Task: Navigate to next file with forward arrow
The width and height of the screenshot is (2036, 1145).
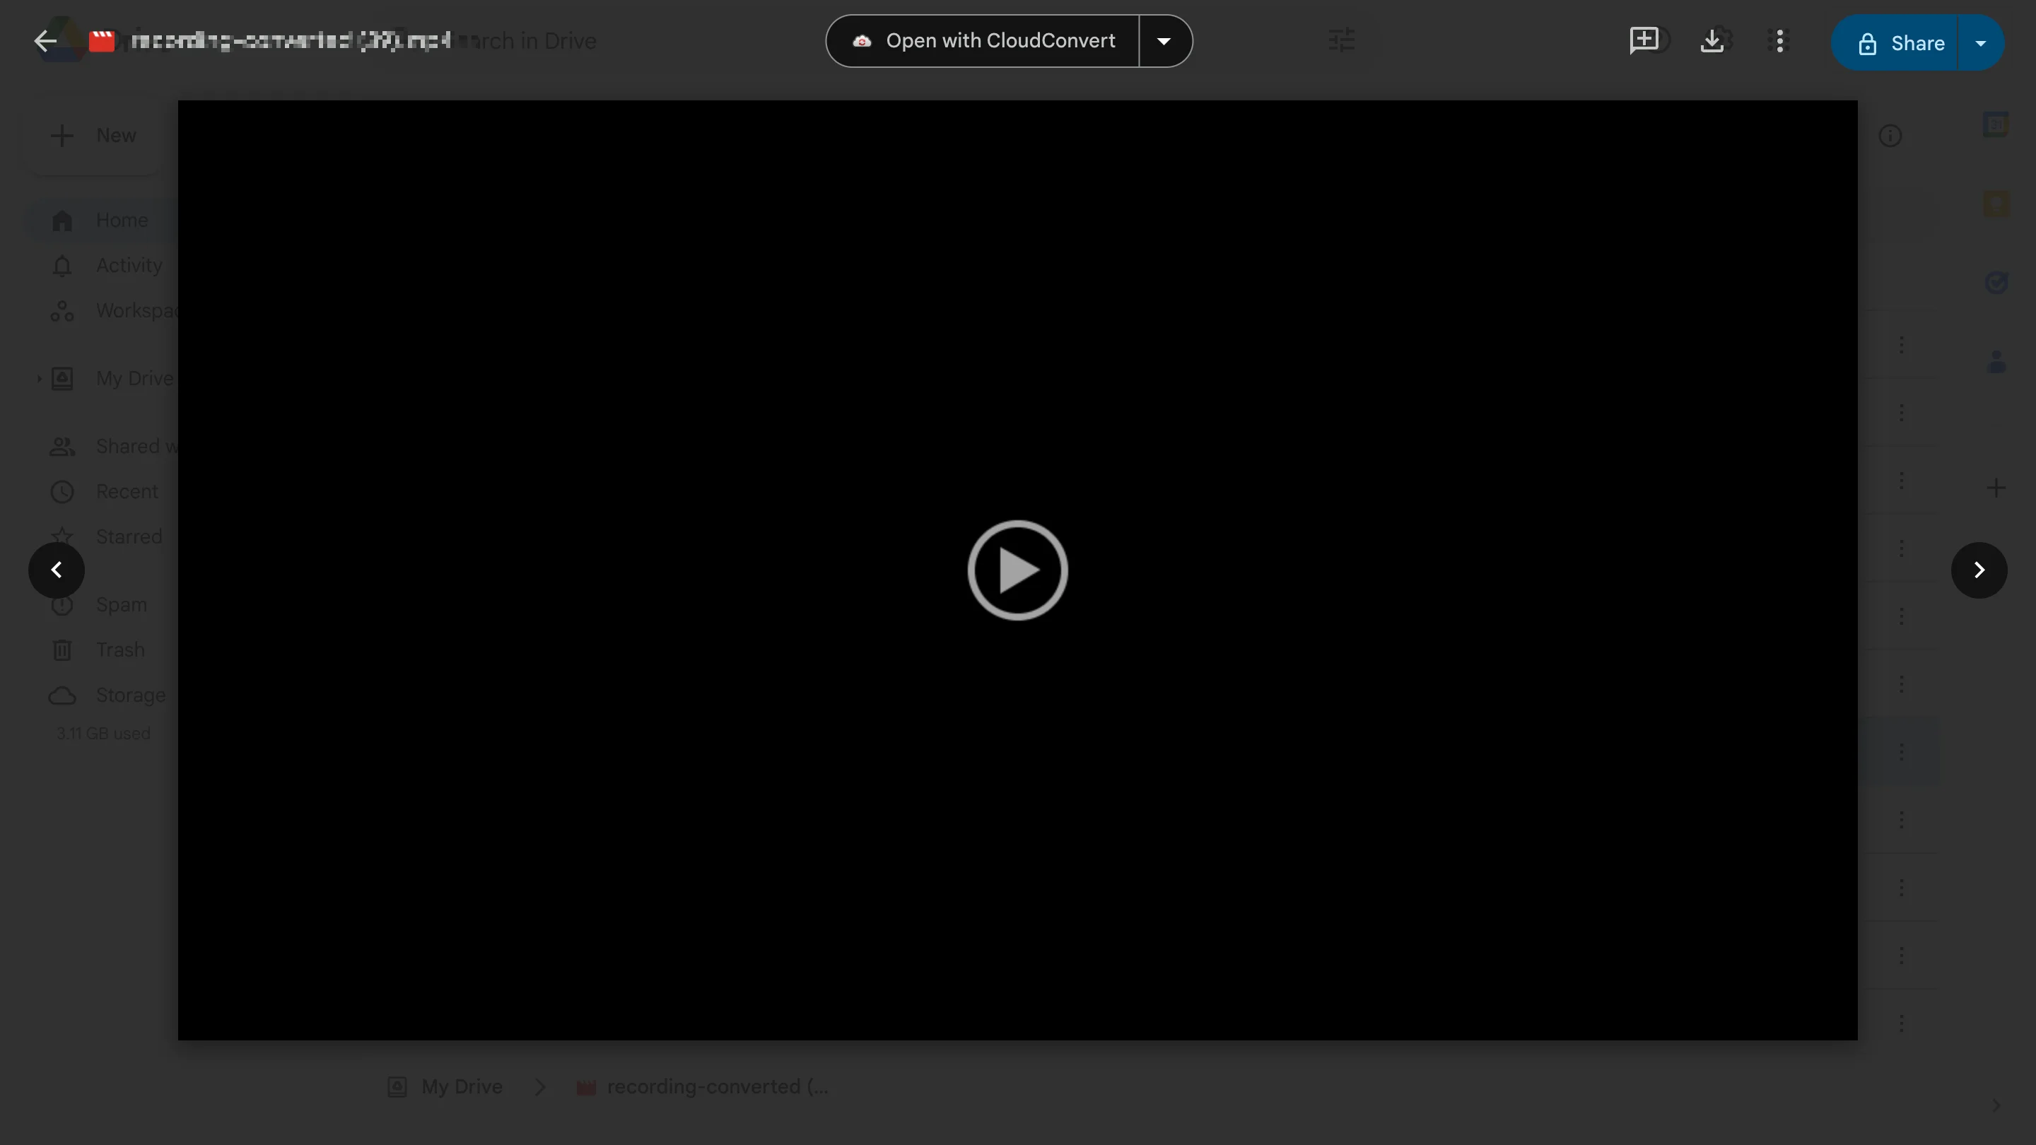Action: coord(1980,570)
